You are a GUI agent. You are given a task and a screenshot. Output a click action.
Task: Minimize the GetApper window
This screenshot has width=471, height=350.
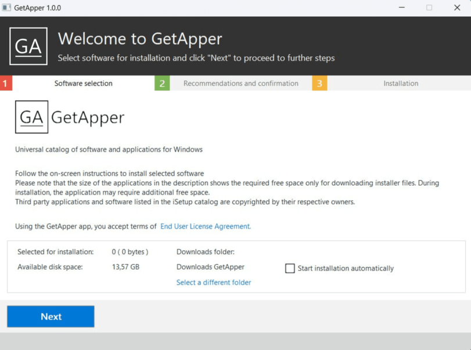(402, 8)
